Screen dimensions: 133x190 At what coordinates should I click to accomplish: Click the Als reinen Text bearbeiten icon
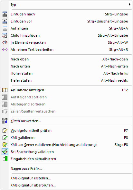pyautogui.click(x=5, y=50)
